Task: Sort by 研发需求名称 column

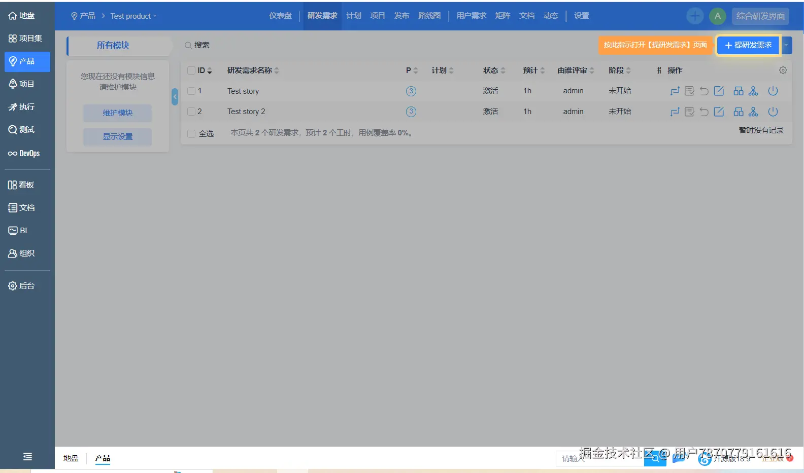Action: click(253, 70)
